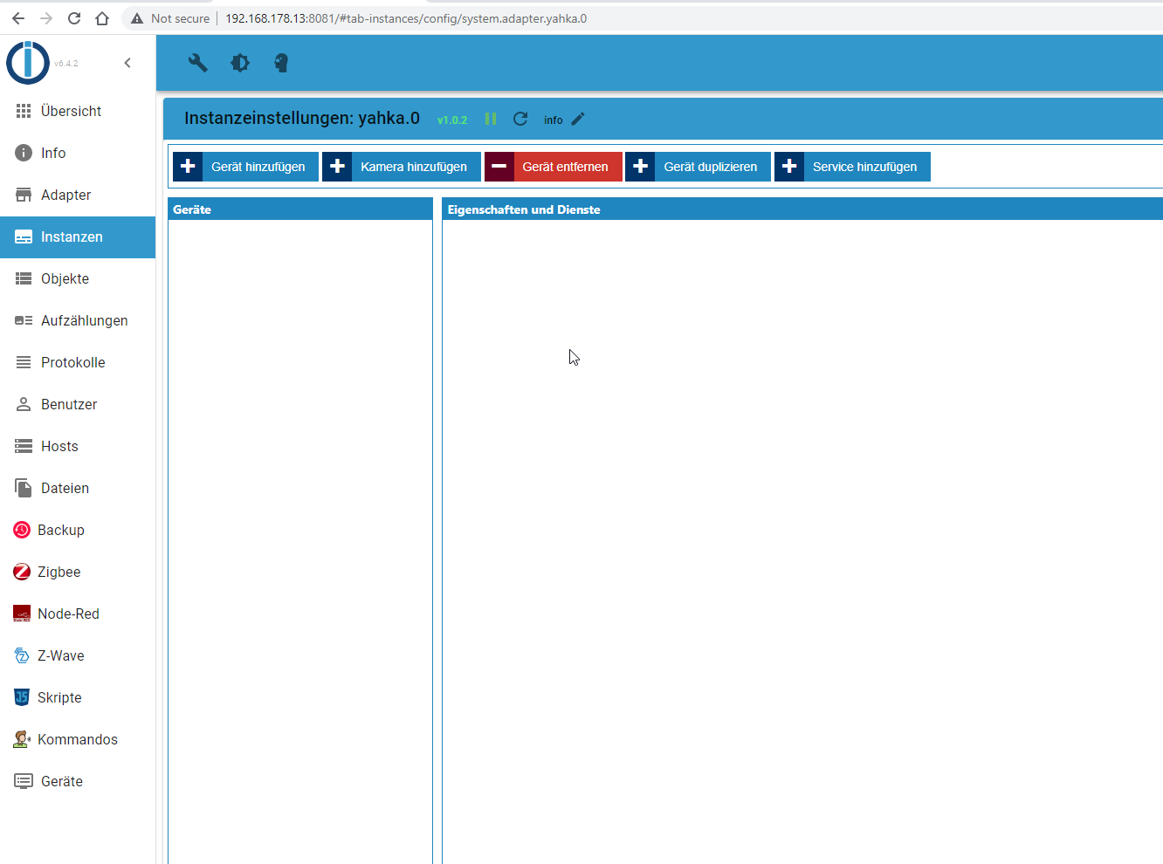This screenshot has width=1163, height=864.
Task: Go to the Adapter page
Action: tap(78, 195)
